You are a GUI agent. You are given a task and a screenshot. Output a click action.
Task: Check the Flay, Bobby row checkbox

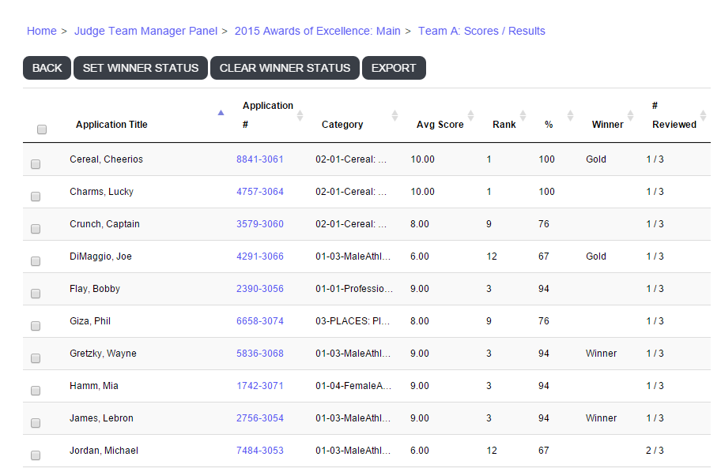click(x=36, y=293)
